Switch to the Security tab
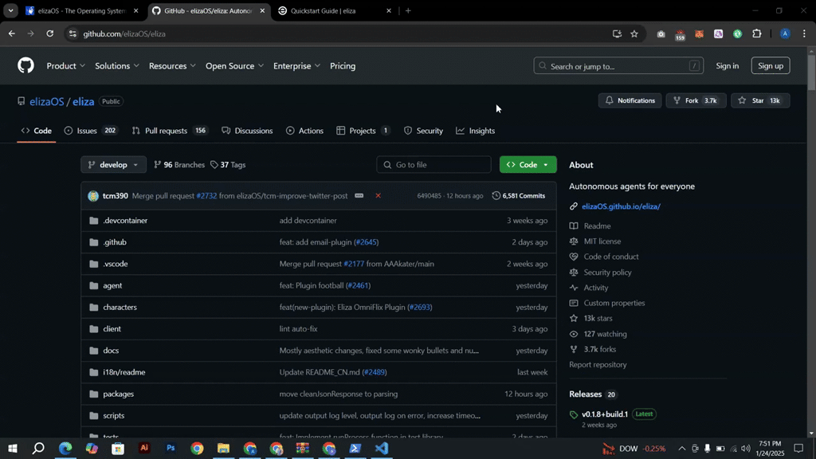 click(x=424, y=131)
